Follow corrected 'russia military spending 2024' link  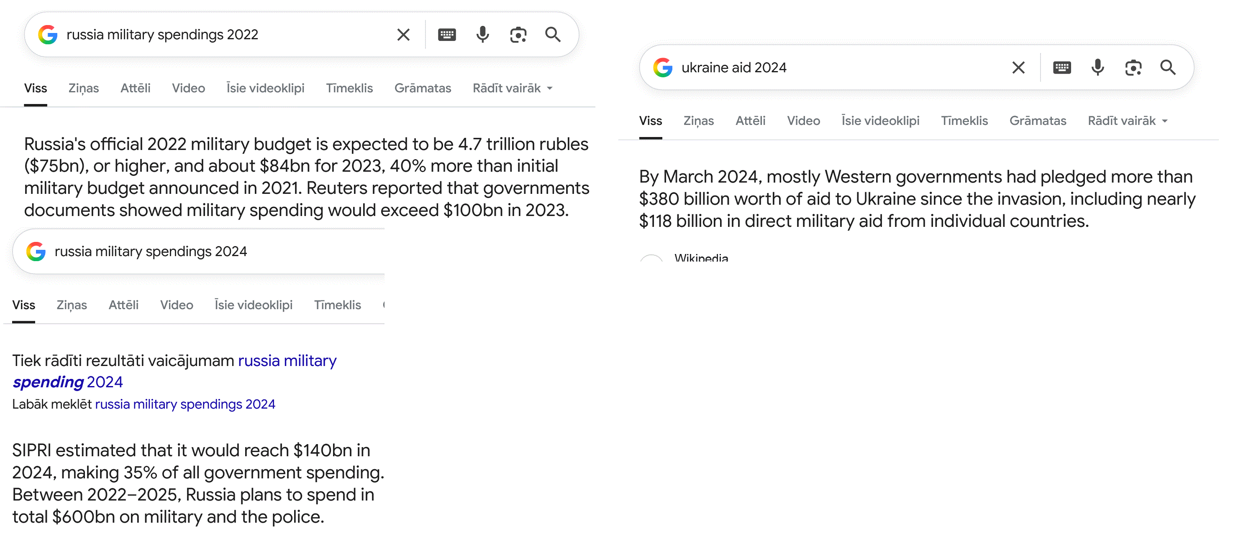pyautogui.click(x=287, y=361)
